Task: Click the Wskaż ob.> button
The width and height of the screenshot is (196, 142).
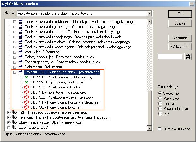Action: click(180, 47)
